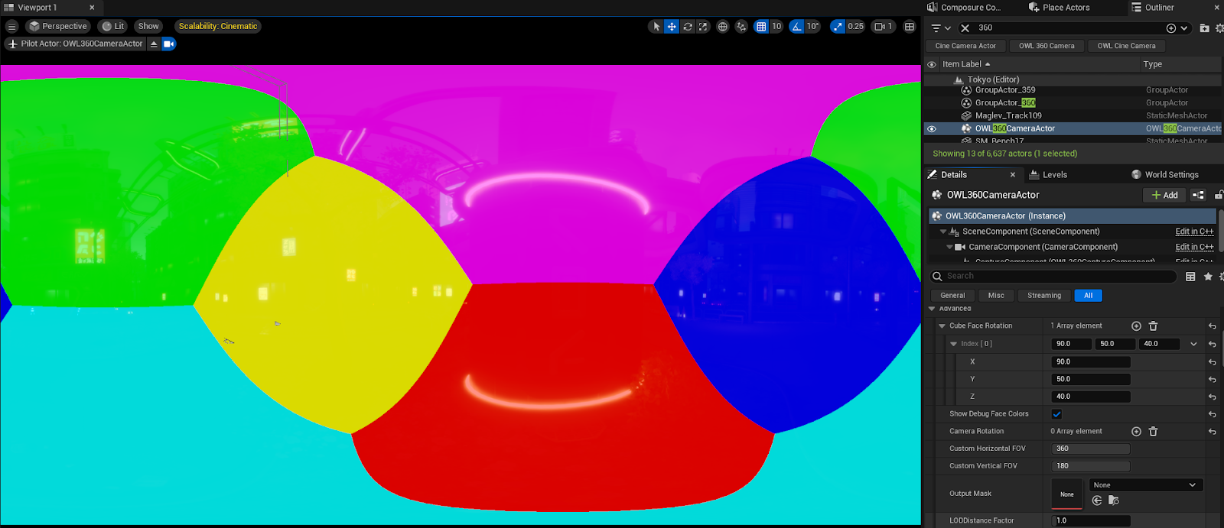Uncheck Show Debug Face Colors checkbox
This screenshot has width=1224, height=528.
tap(1056, 414)
